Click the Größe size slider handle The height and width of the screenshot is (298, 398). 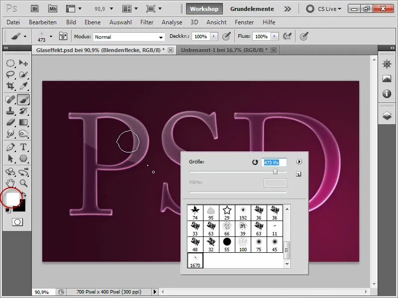tap(275, 171)
